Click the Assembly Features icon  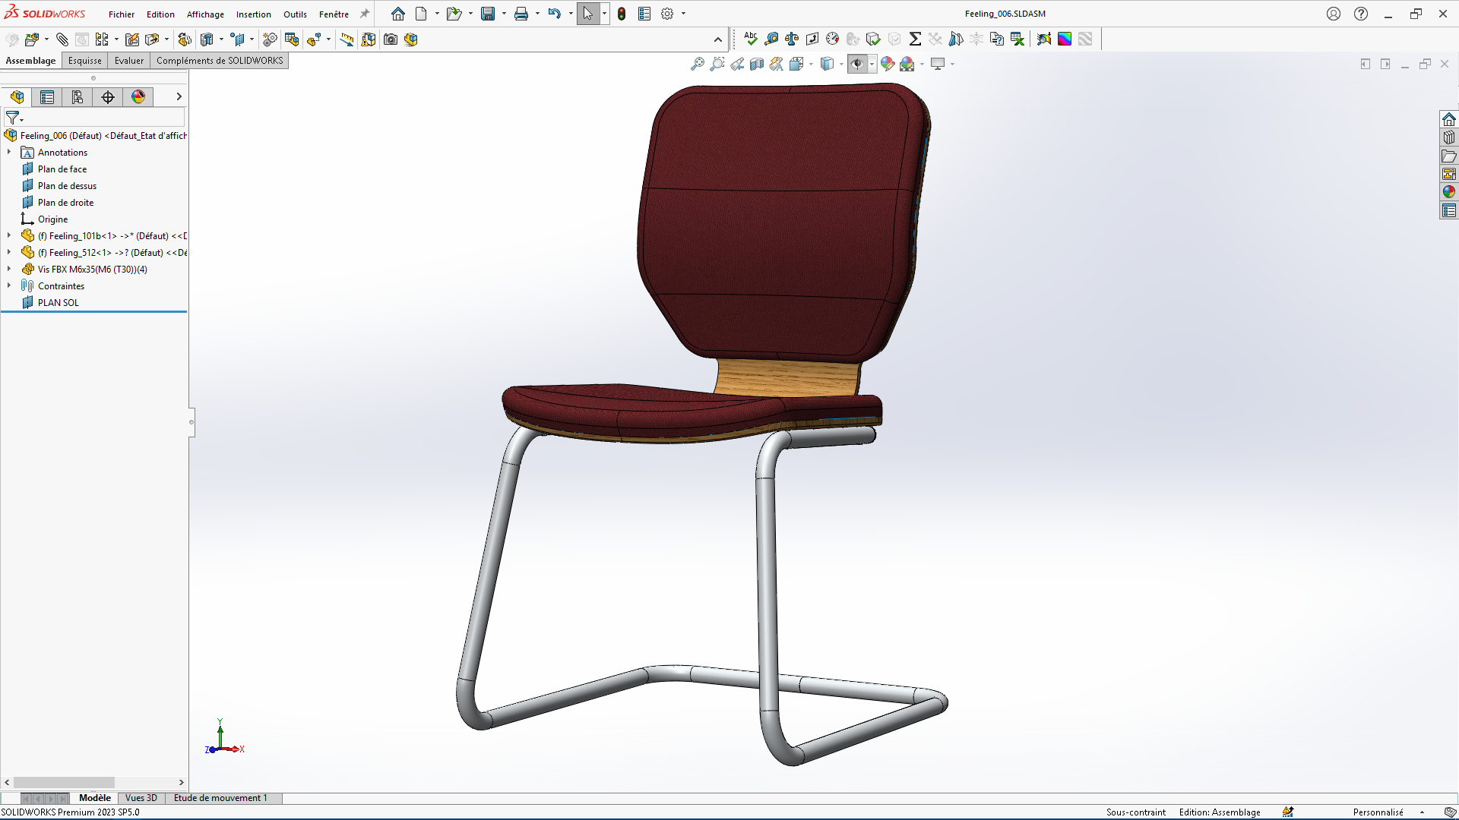(207, 39)
